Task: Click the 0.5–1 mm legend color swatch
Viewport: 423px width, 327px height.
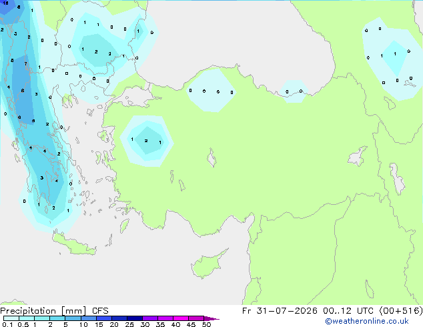Action: click(27, 318)
